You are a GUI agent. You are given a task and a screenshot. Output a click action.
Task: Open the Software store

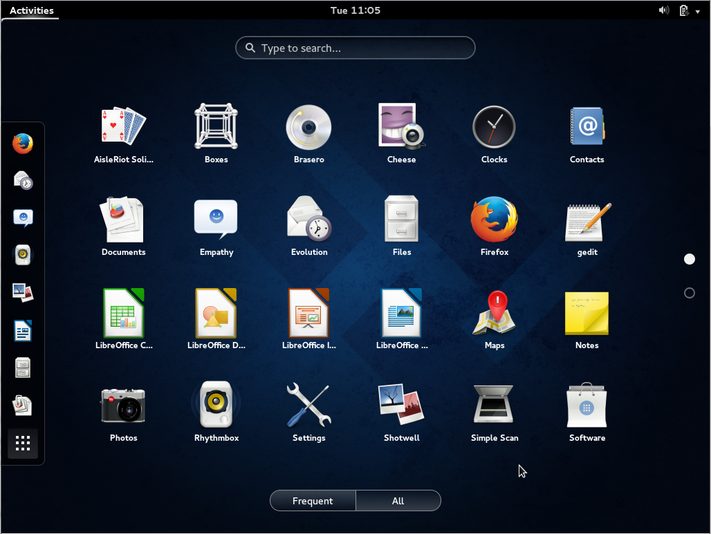[x=587, y=404]
